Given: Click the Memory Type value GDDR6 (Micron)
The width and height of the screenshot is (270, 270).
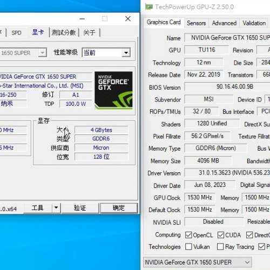Looking at the screenshot, I should point(215,148).
